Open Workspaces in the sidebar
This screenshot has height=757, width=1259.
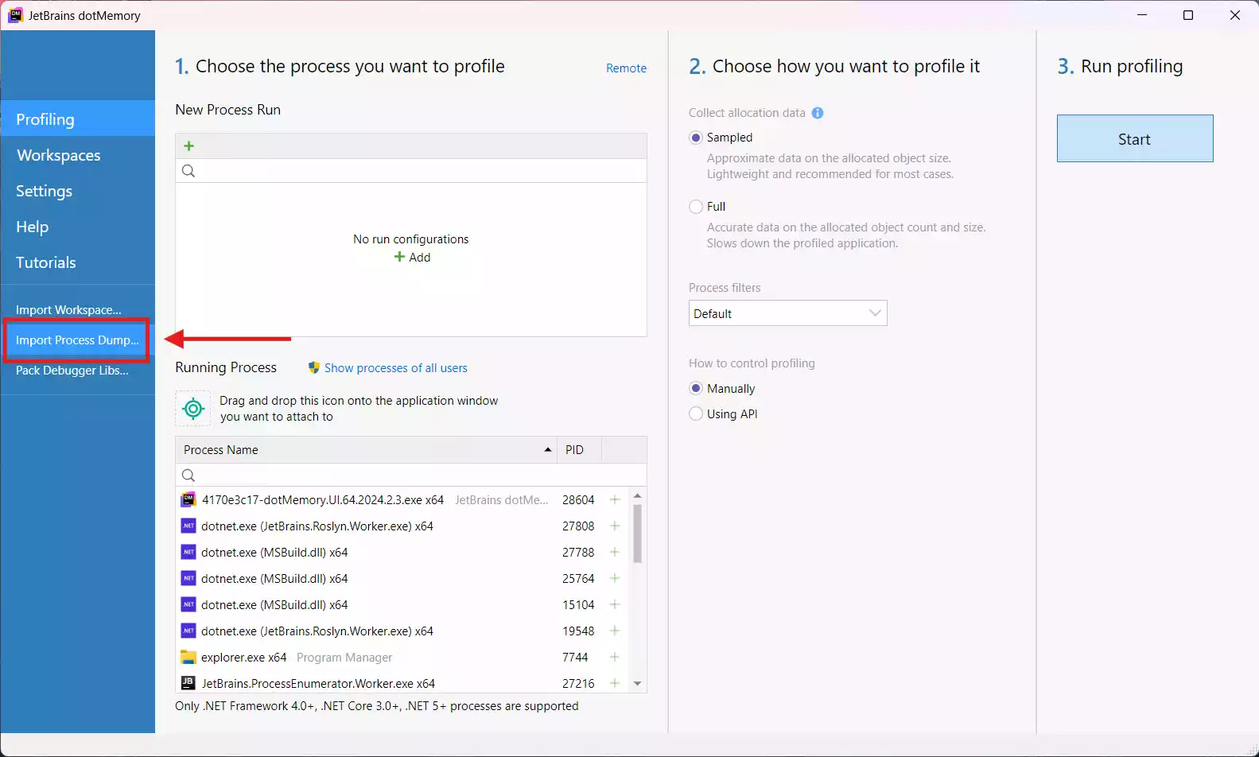tap(78, 155)
